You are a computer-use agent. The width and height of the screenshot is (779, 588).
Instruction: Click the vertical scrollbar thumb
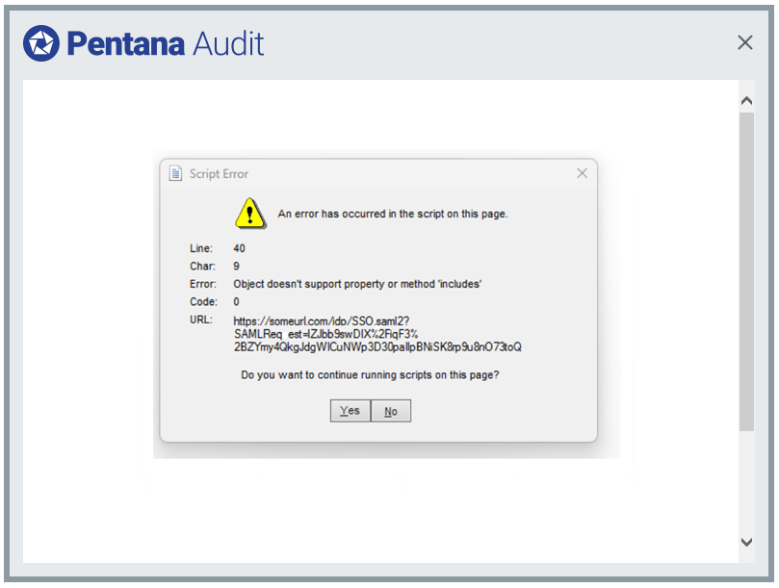point(746,271)
